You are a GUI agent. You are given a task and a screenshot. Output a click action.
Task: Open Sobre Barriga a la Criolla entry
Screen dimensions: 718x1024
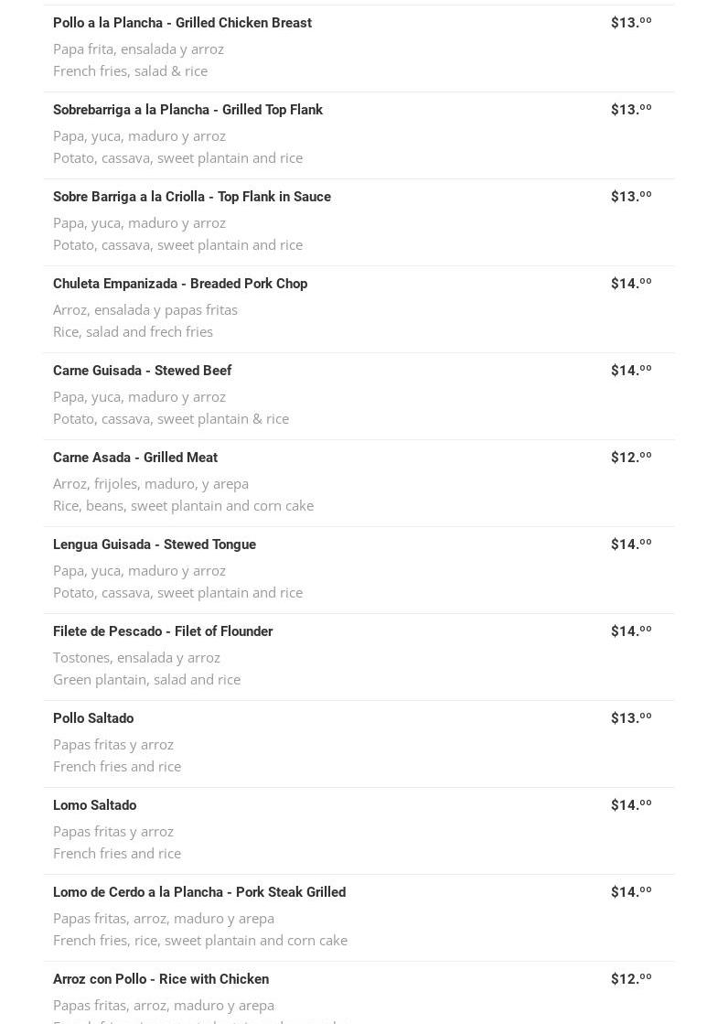point(192,197)
